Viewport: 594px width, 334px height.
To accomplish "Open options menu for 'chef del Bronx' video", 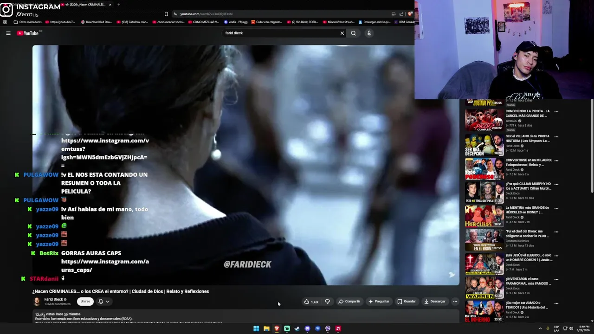I will (556, 231).
